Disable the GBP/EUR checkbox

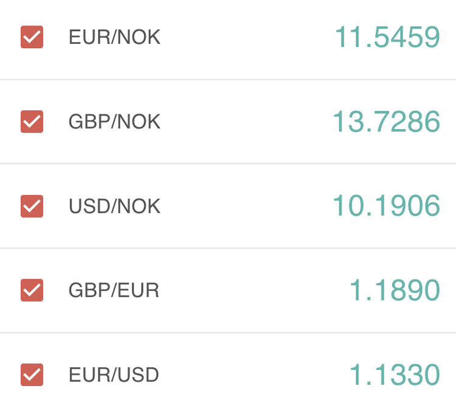coord(32,290)
